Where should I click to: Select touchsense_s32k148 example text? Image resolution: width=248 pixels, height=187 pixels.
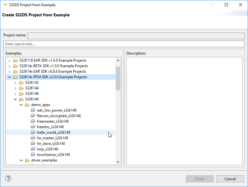53,155
